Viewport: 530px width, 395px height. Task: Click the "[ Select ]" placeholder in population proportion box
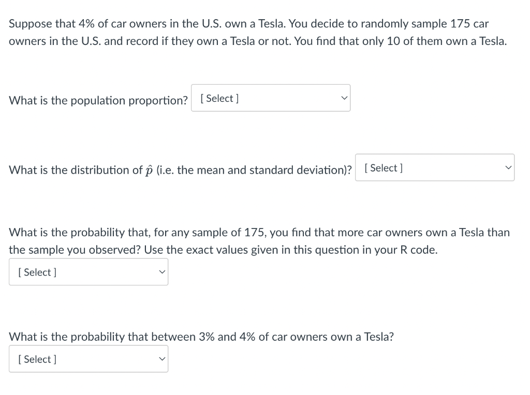tap(219, 98)
